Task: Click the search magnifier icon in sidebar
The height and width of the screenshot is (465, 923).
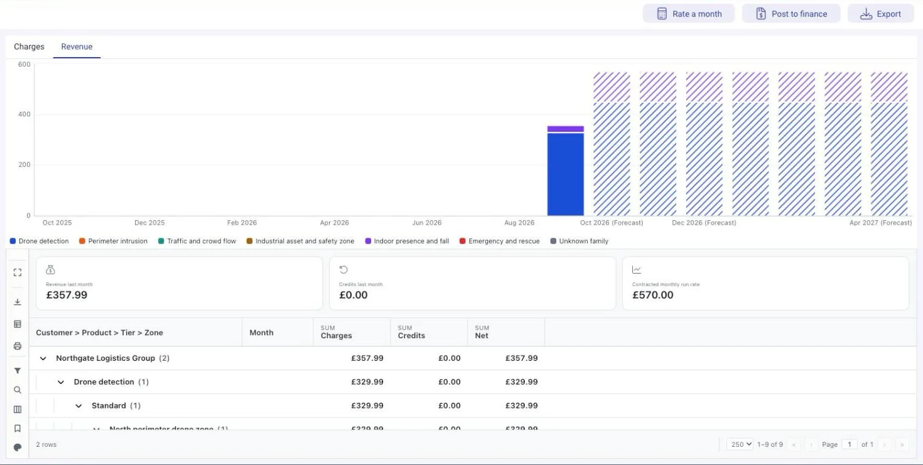Action: tap(18, 390)
